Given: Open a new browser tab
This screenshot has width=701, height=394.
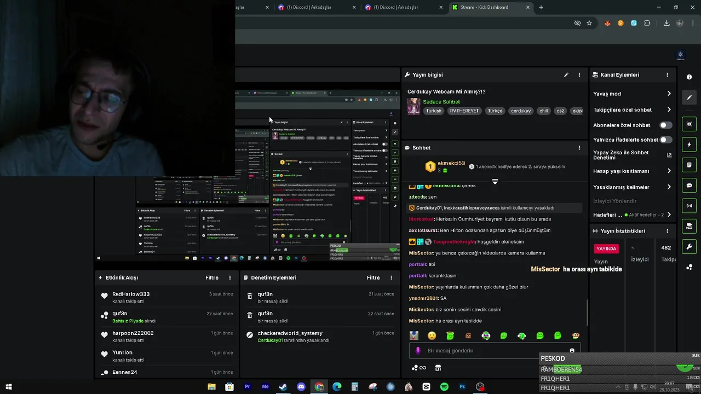Looking at the screenshot, I should [x=541, y=7].
